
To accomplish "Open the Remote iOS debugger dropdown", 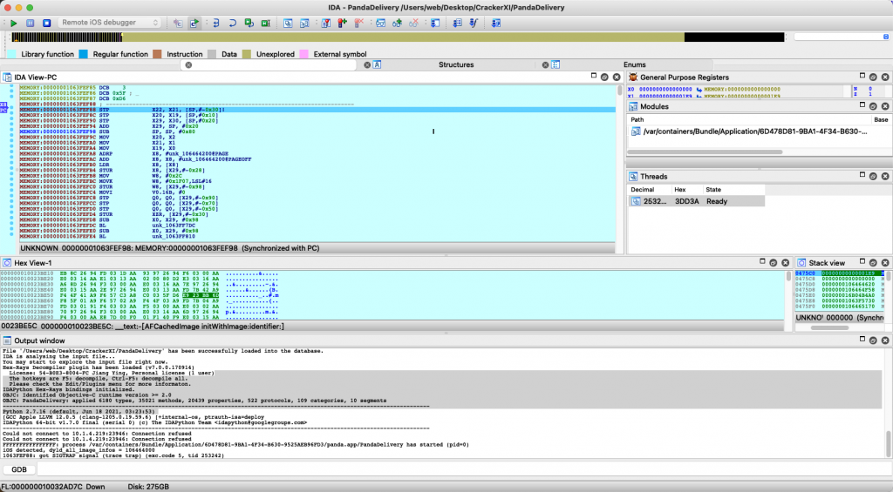I will (x=108, y=22).
